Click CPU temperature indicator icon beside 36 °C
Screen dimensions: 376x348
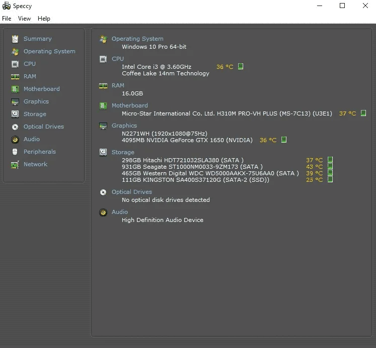241,66
